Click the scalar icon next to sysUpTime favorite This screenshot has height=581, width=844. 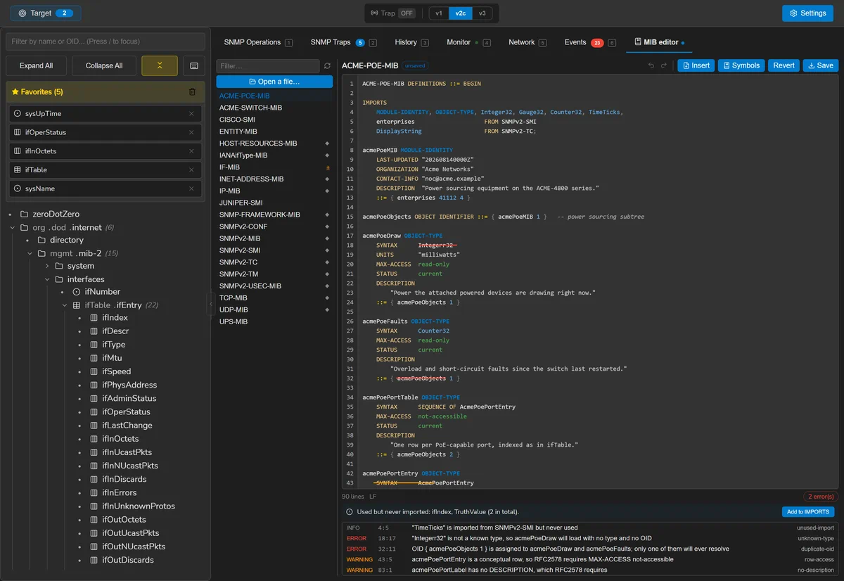pos(18,113)
